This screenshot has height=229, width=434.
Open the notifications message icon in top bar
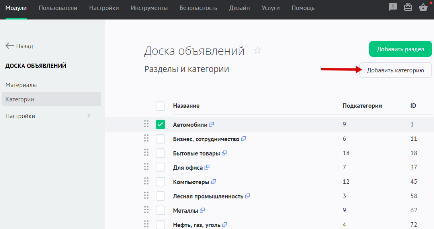[393, 8]
